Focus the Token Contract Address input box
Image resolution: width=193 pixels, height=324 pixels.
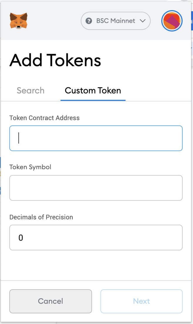(96, 138)
